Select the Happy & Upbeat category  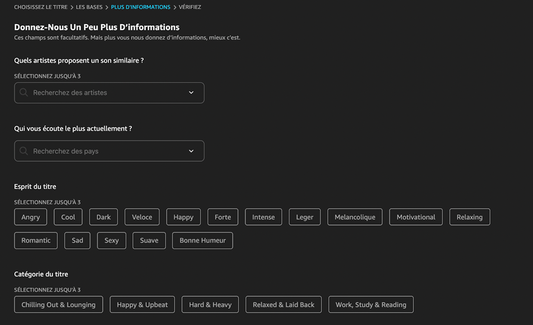pos(142,305)
